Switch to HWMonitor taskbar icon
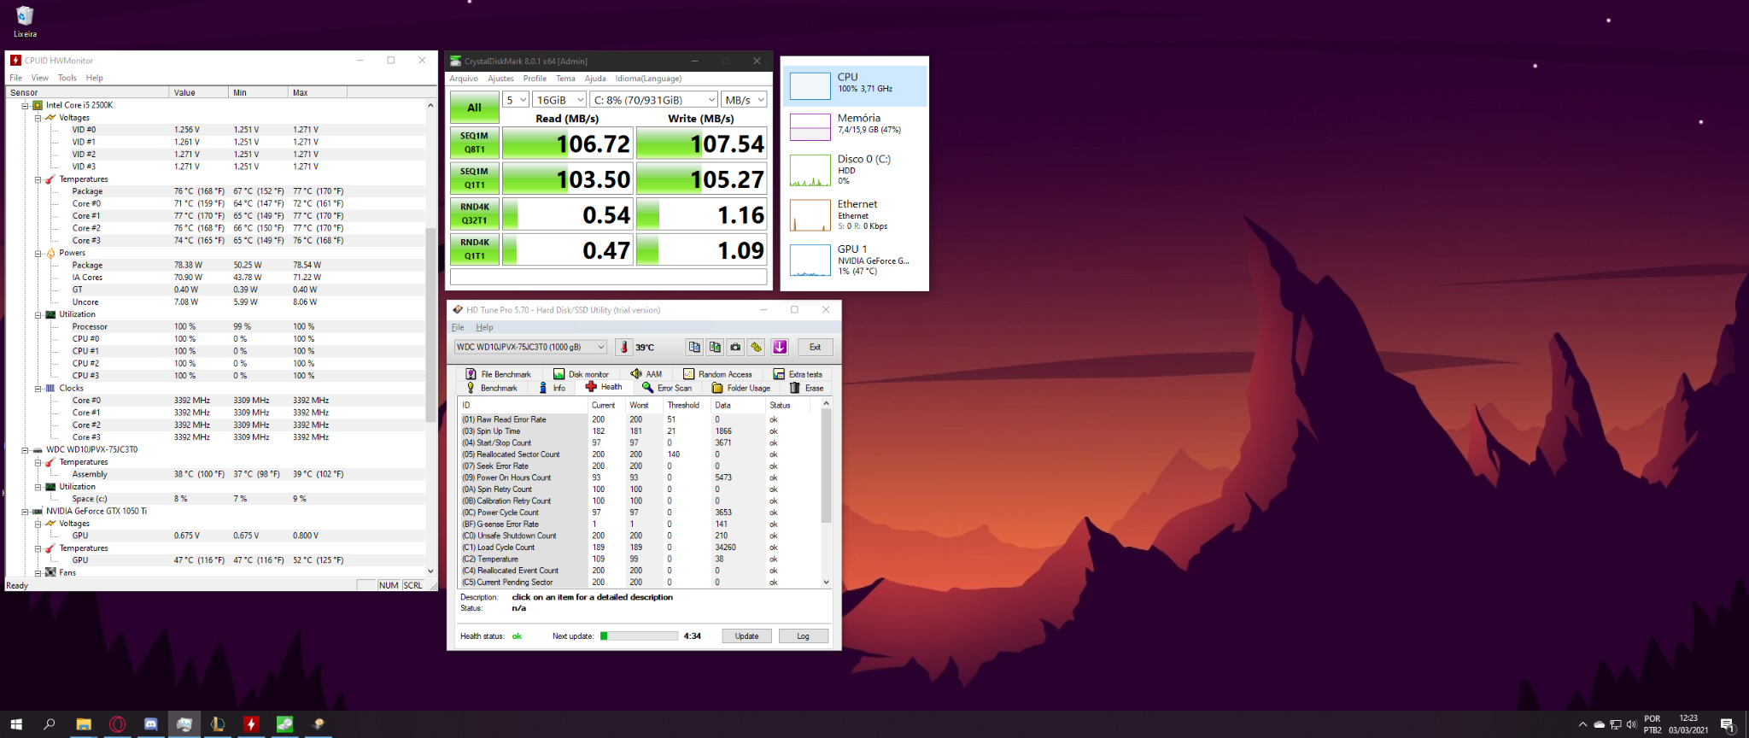 point(251,724)
